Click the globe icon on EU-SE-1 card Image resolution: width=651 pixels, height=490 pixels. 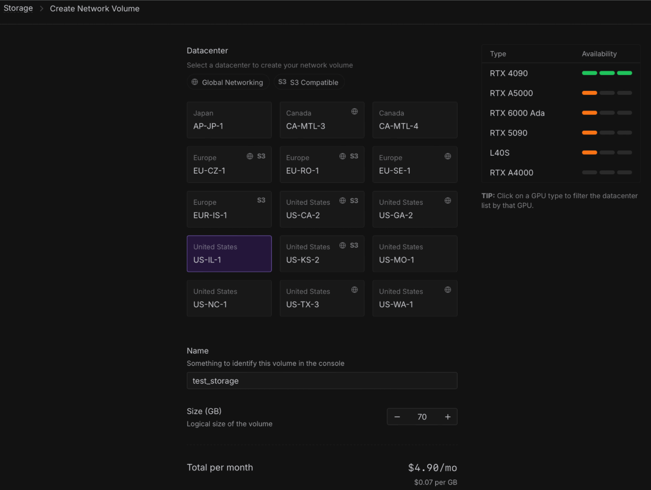[447, 156]
